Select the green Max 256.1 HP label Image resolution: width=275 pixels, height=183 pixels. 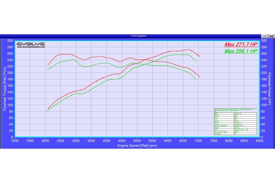pyautogui.click(x=241, y=51)
